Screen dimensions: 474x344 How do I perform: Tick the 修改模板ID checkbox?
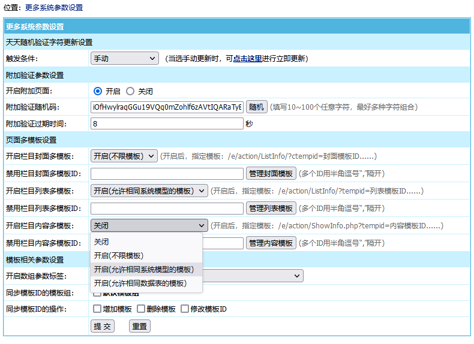pos(185,309)
